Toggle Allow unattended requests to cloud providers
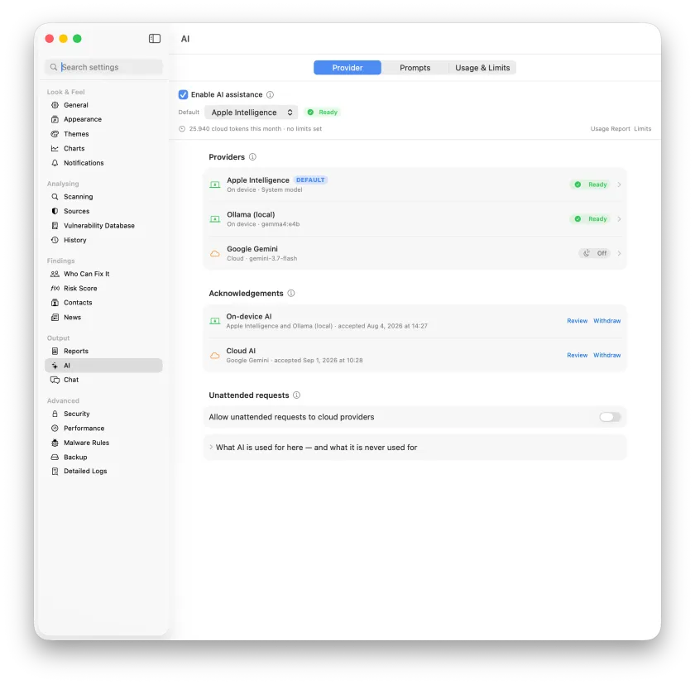Screen dimensions: 695x685 [610, 417]
